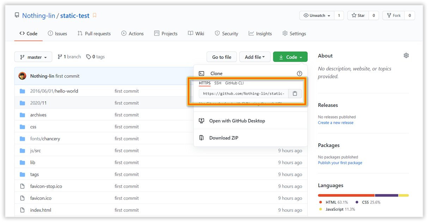Click the zip icon beside Download ZIP

(x=202, y=138)
